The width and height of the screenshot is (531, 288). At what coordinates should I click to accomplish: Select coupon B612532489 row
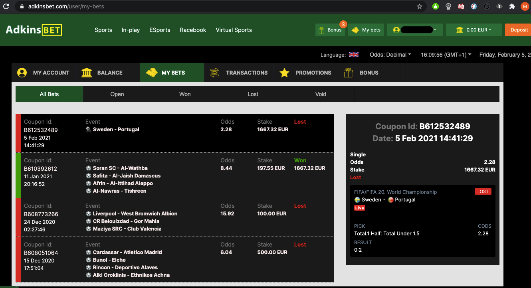[x=175, y=133]
